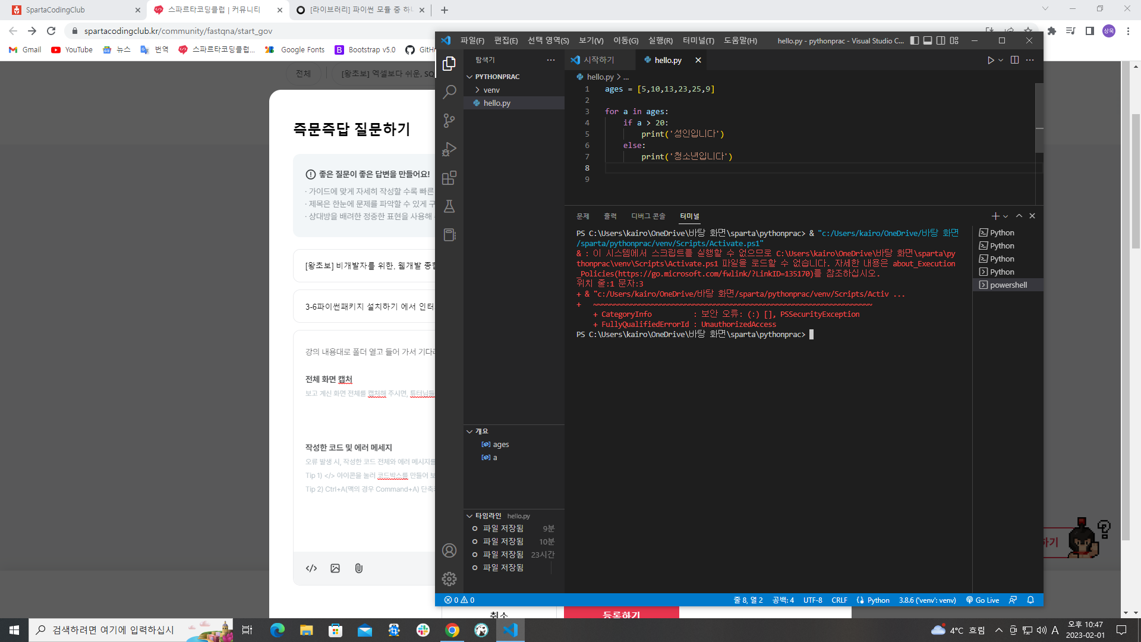Viewport: 1141px width, 642px height.
Task: Expand the venv folder
Action: (x=477, y=90)
